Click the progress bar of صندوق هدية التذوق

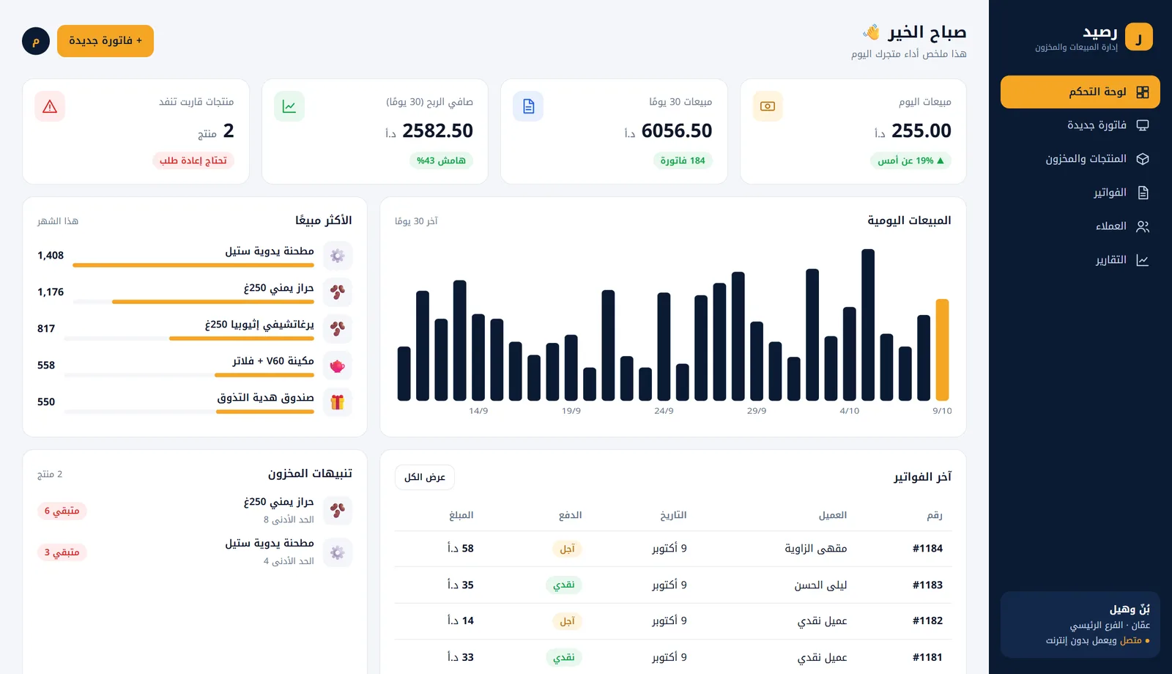[189, 412]
